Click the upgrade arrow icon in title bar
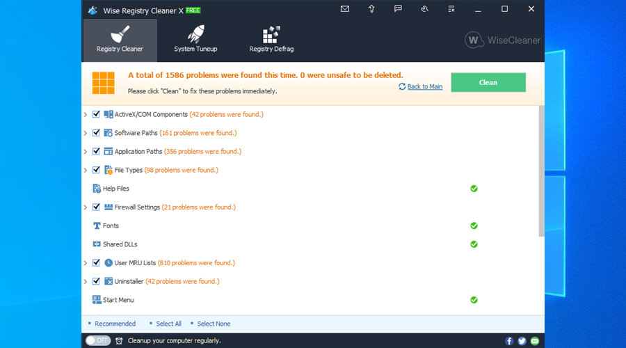Viewport: 626px width, 348px height. pos(371,9)
